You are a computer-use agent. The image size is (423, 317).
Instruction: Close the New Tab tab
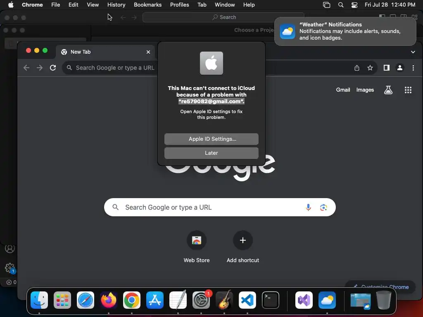coord(148,52)
